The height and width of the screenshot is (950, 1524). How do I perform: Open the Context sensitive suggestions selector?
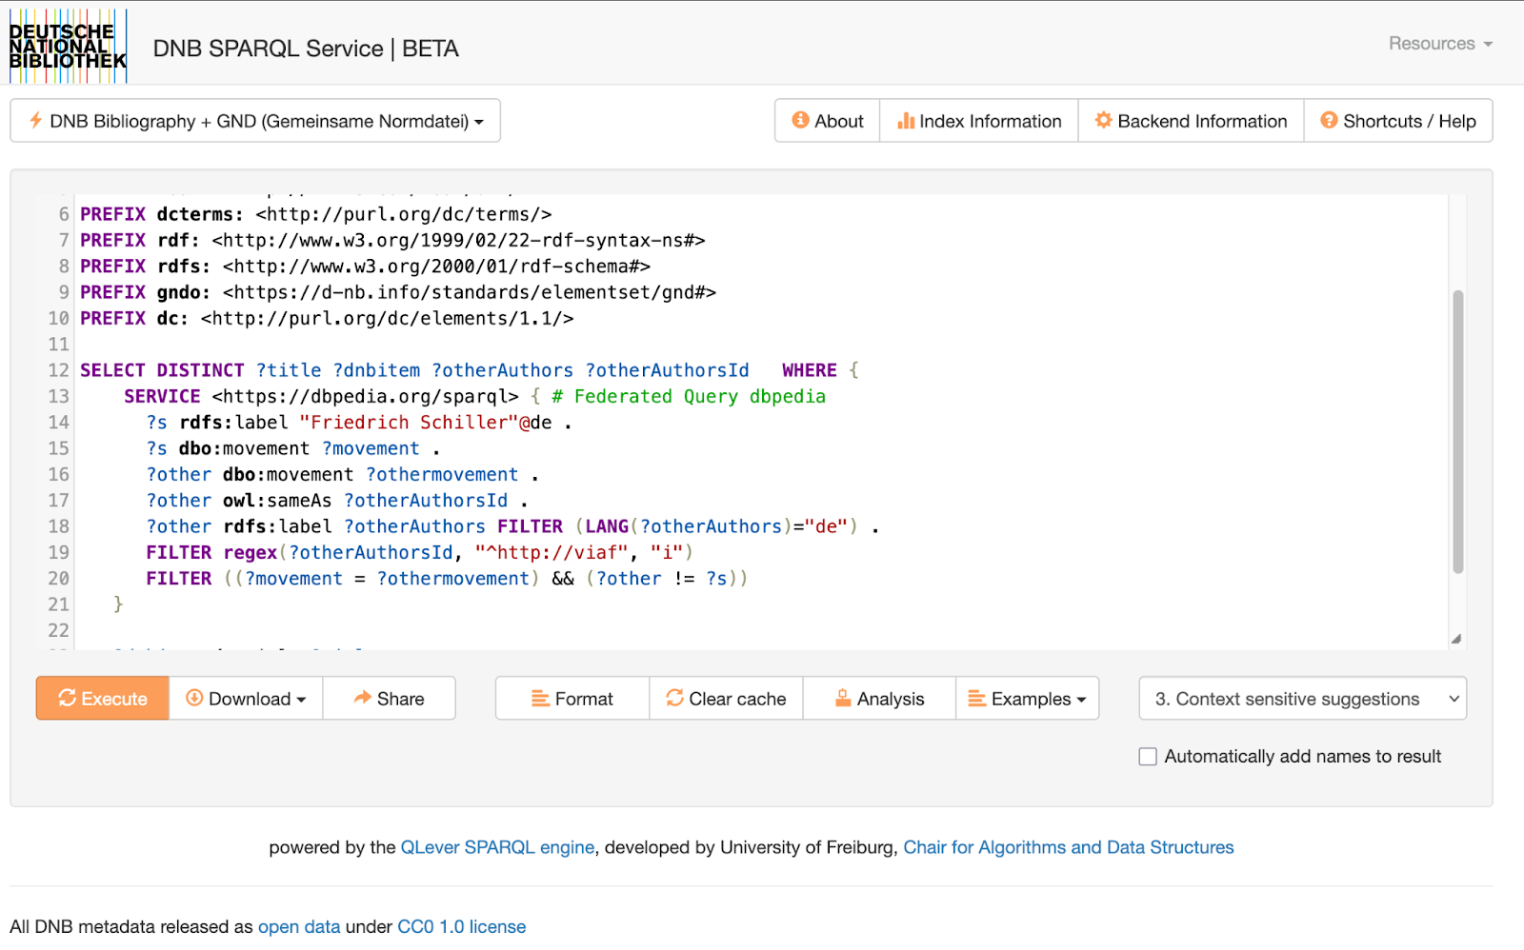click(1301, 699)
